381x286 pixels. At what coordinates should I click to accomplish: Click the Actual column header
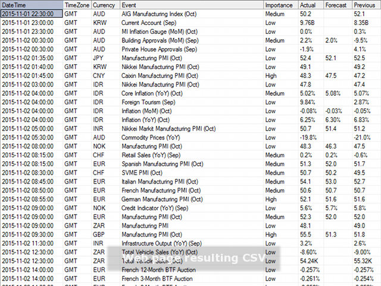click(311, 5)
